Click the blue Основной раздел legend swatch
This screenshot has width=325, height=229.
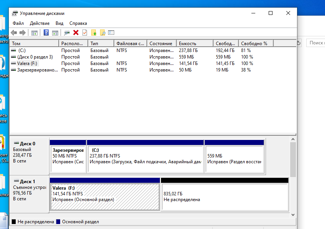click(58, 222)
